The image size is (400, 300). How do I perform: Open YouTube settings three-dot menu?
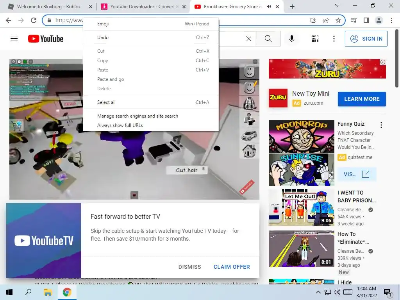(334, 39)
